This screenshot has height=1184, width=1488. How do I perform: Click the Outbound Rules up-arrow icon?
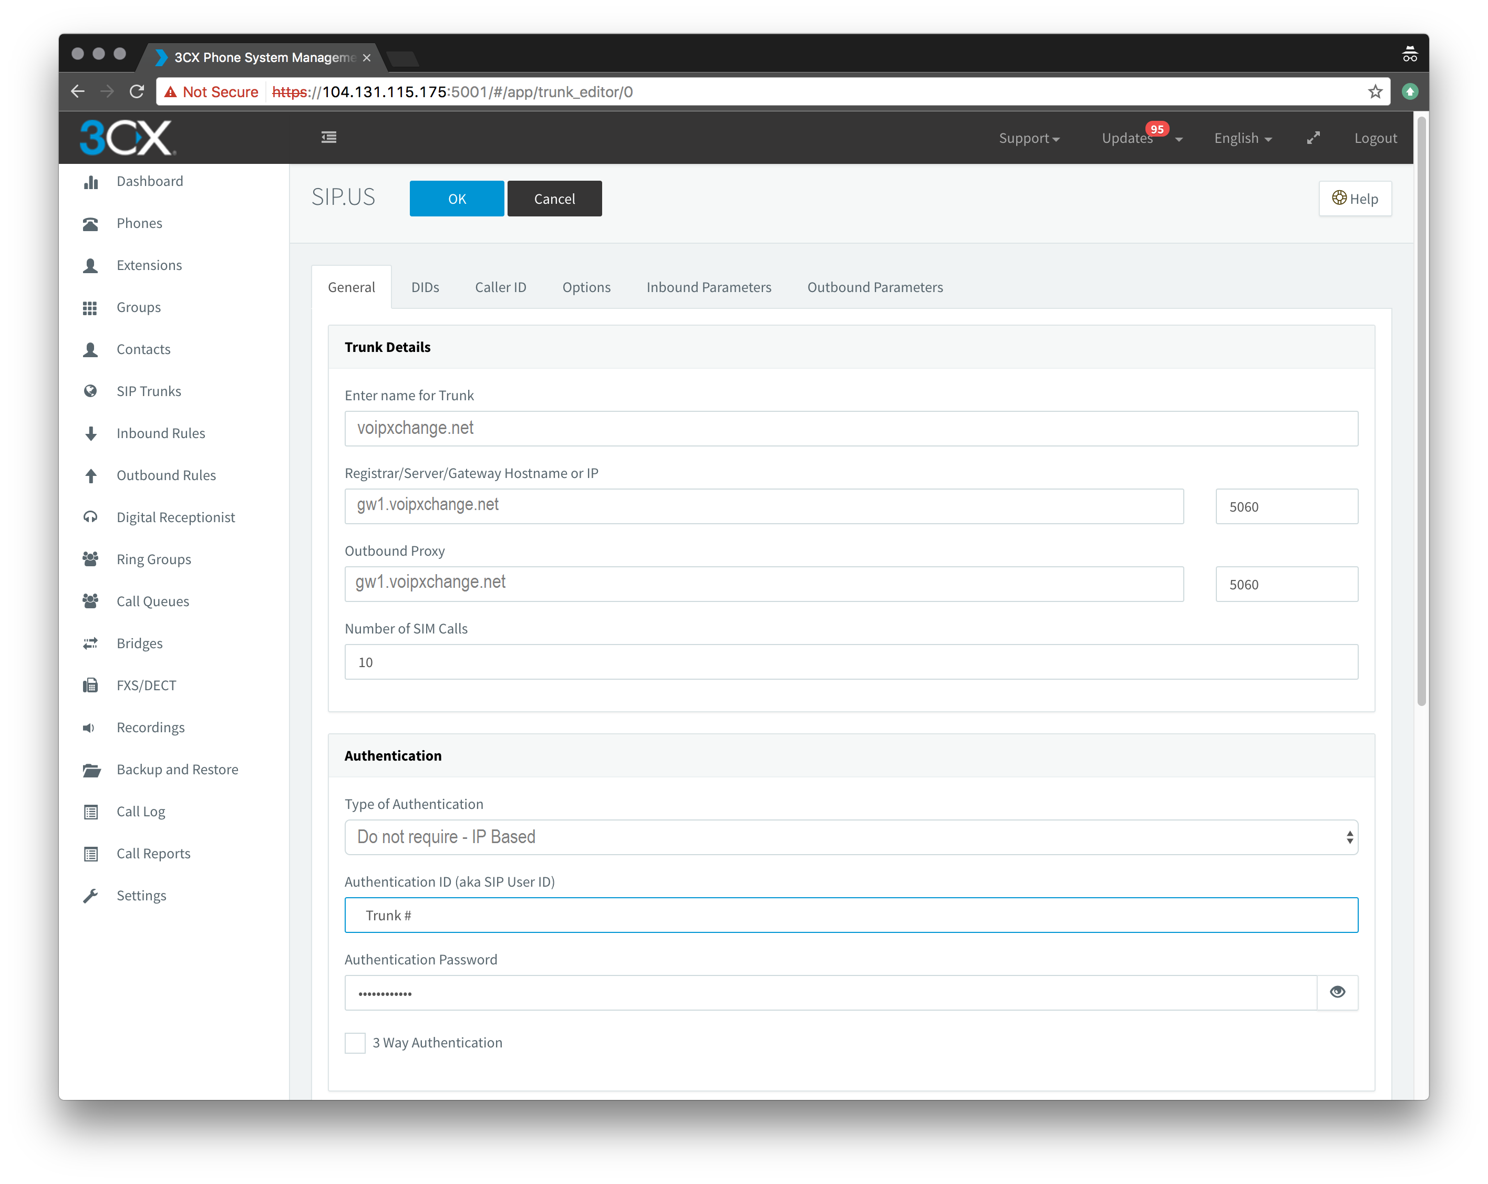coord(90,475)
